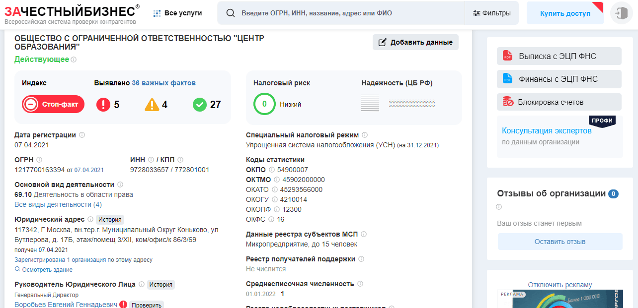The height and width of the screenshot is (308, 638).
Task: Click the "Купить доступ" button
Action: click(x=564, y=12)
